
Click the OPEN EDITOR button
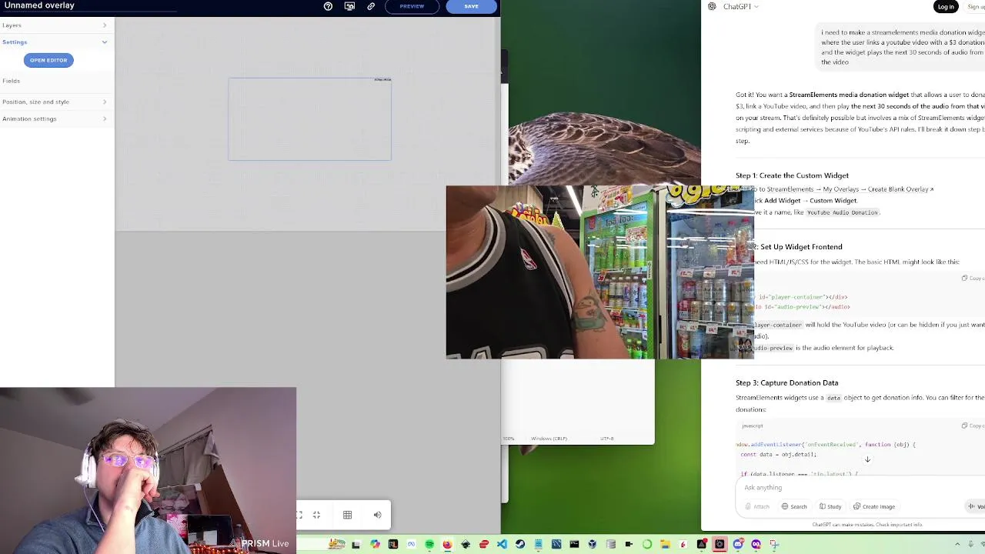coord(48,60)
